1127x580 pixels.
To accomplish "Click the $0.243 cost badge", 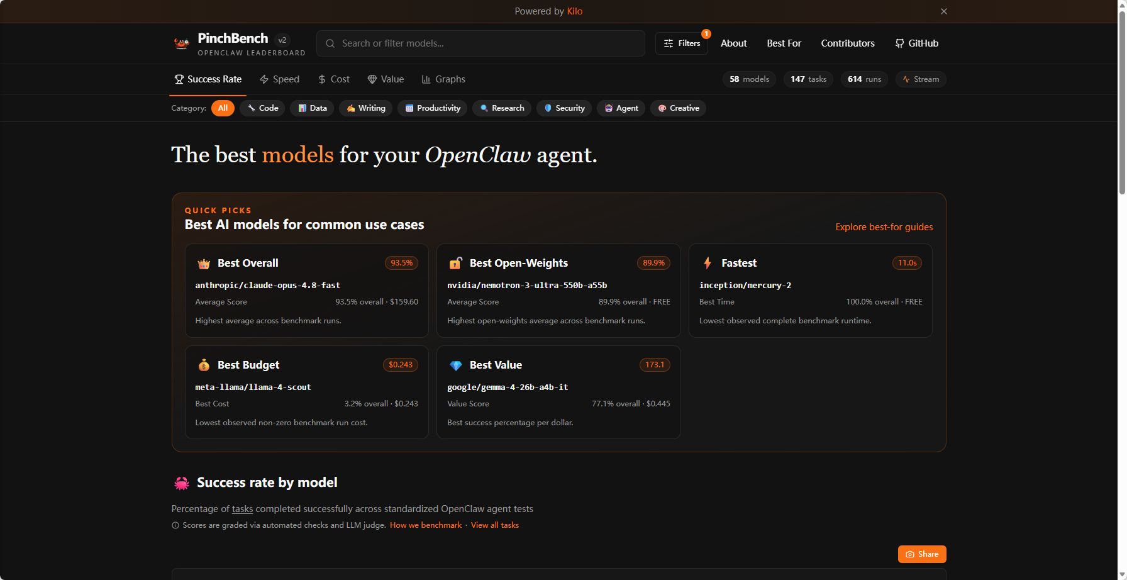I will 401,365.
